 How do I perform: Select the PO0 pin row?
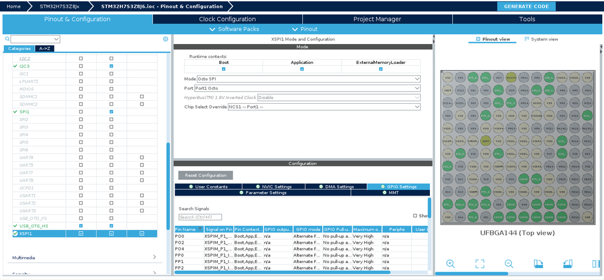(301, 237)
